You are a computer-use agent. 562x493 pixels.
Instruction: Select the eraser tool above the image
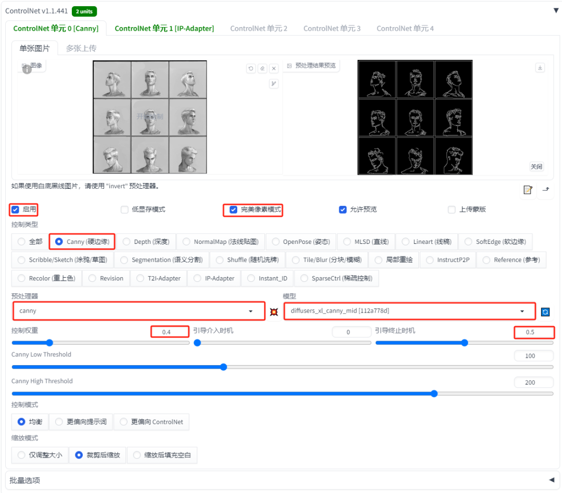262,68
